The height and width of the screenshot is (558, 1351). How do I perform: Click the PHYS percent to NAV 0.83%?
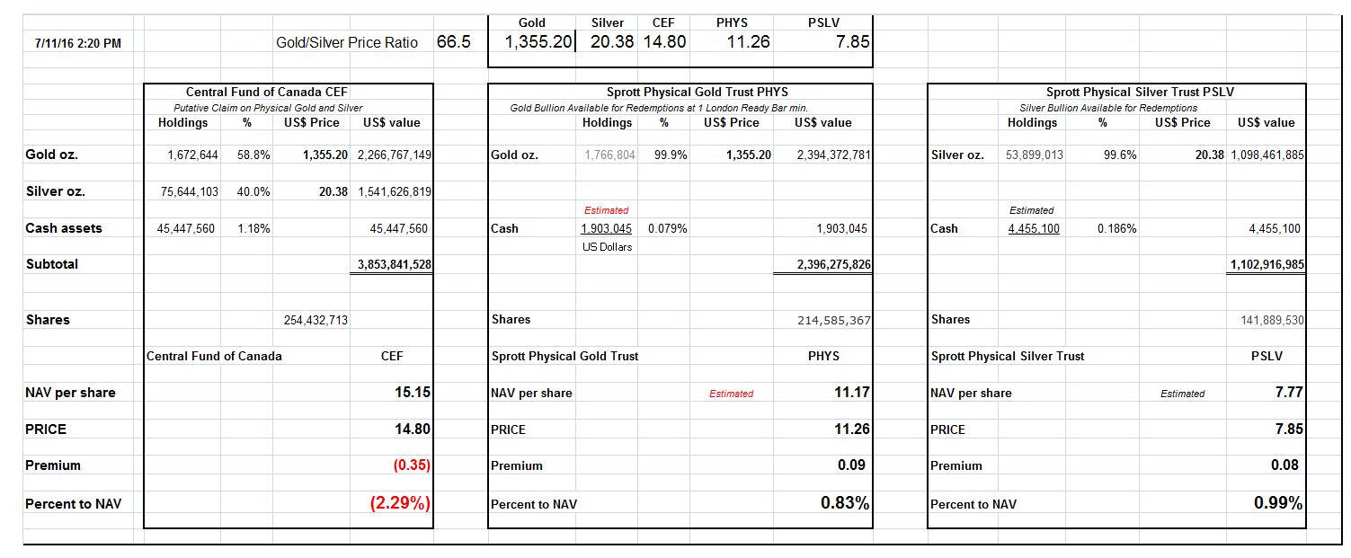[845, 503]
